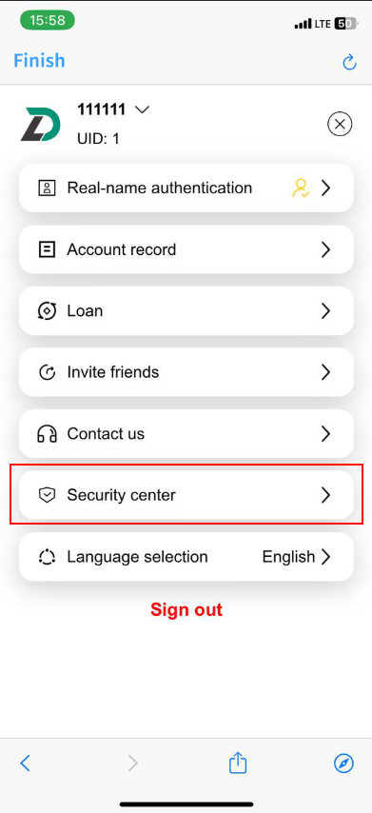Screen dimensions: 372x813
Task: Open language selection showing English
Action: tap(186, 557)
